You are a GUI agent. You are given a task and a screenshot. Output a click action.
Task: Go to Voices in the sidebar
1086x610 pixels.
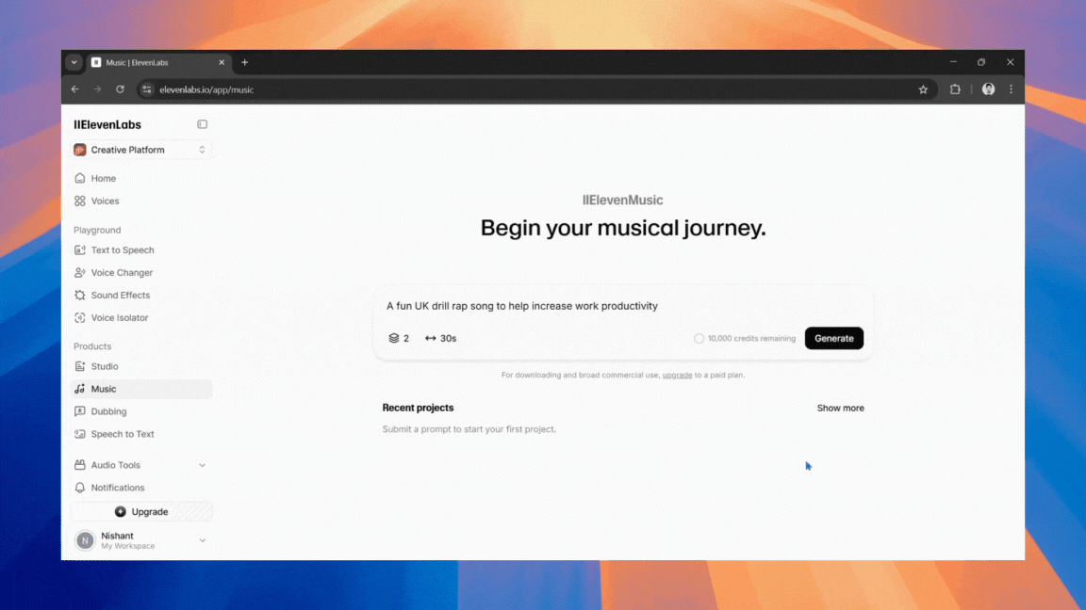pyautogui.click(x=106, y=201)
